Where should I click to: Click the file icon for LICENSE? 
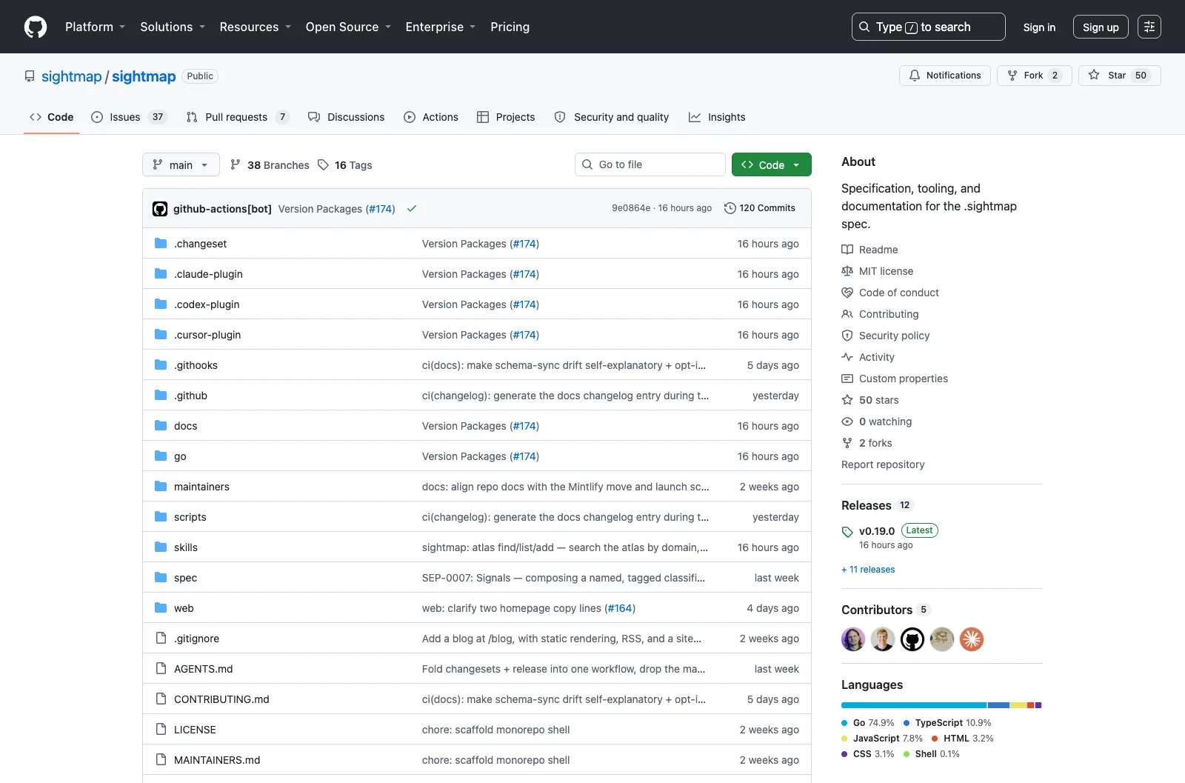click(x=161, y=729)
